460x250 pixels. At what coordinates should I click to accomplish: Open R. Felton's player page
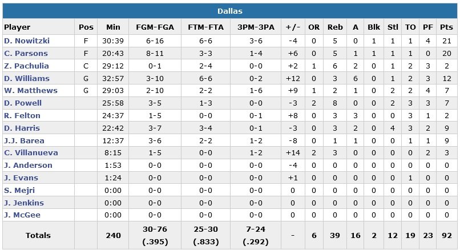(x=22, y=116)
